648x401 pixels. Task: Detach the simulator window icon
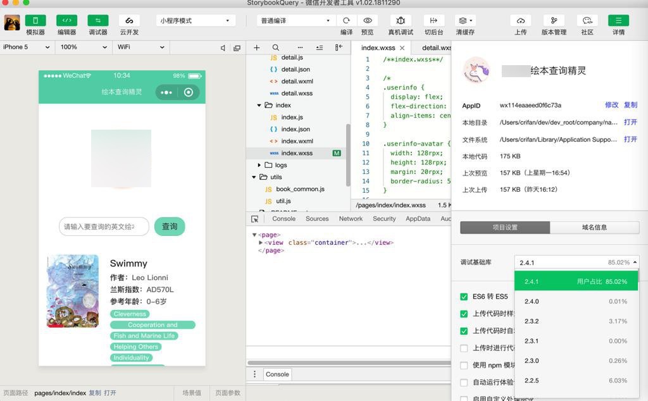click(237, 48)
